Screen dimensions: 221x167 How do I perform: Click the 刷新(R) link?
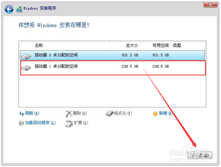[32, 113]
